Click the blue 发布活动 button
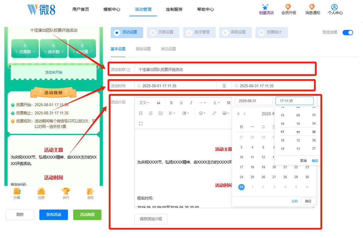Screen dimensions: 363x238 54,215
